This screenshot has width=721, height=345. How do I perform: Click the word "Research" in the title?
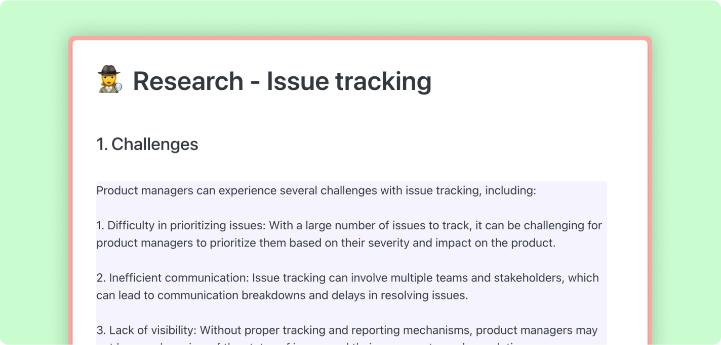click(188, 81)
